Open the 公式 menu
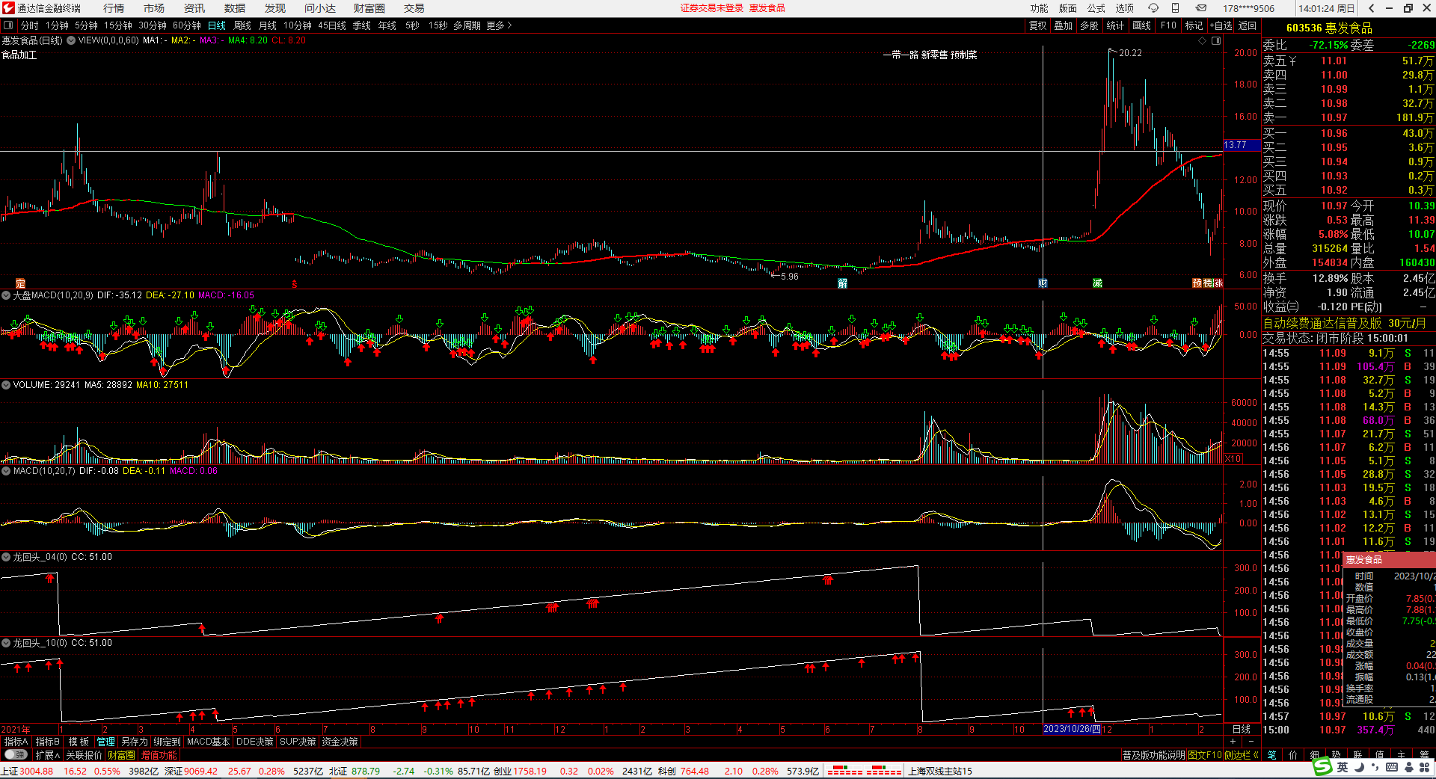Image resolution: width=1436 pixels, height=779 pixels. click(1096, 8)
